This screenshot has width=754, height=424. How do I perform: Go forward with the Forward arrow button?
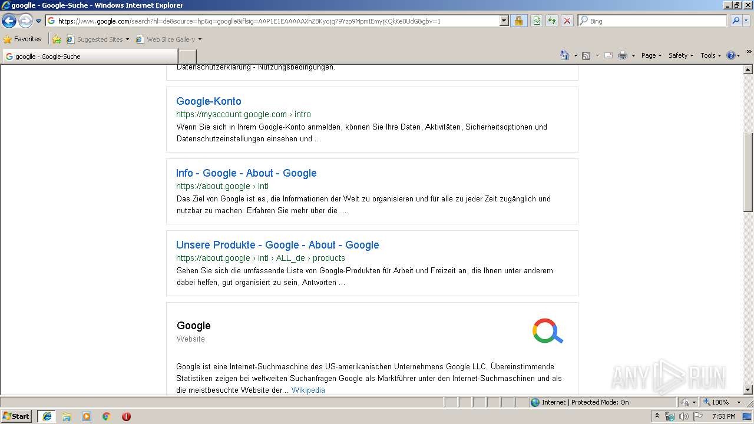25,21
